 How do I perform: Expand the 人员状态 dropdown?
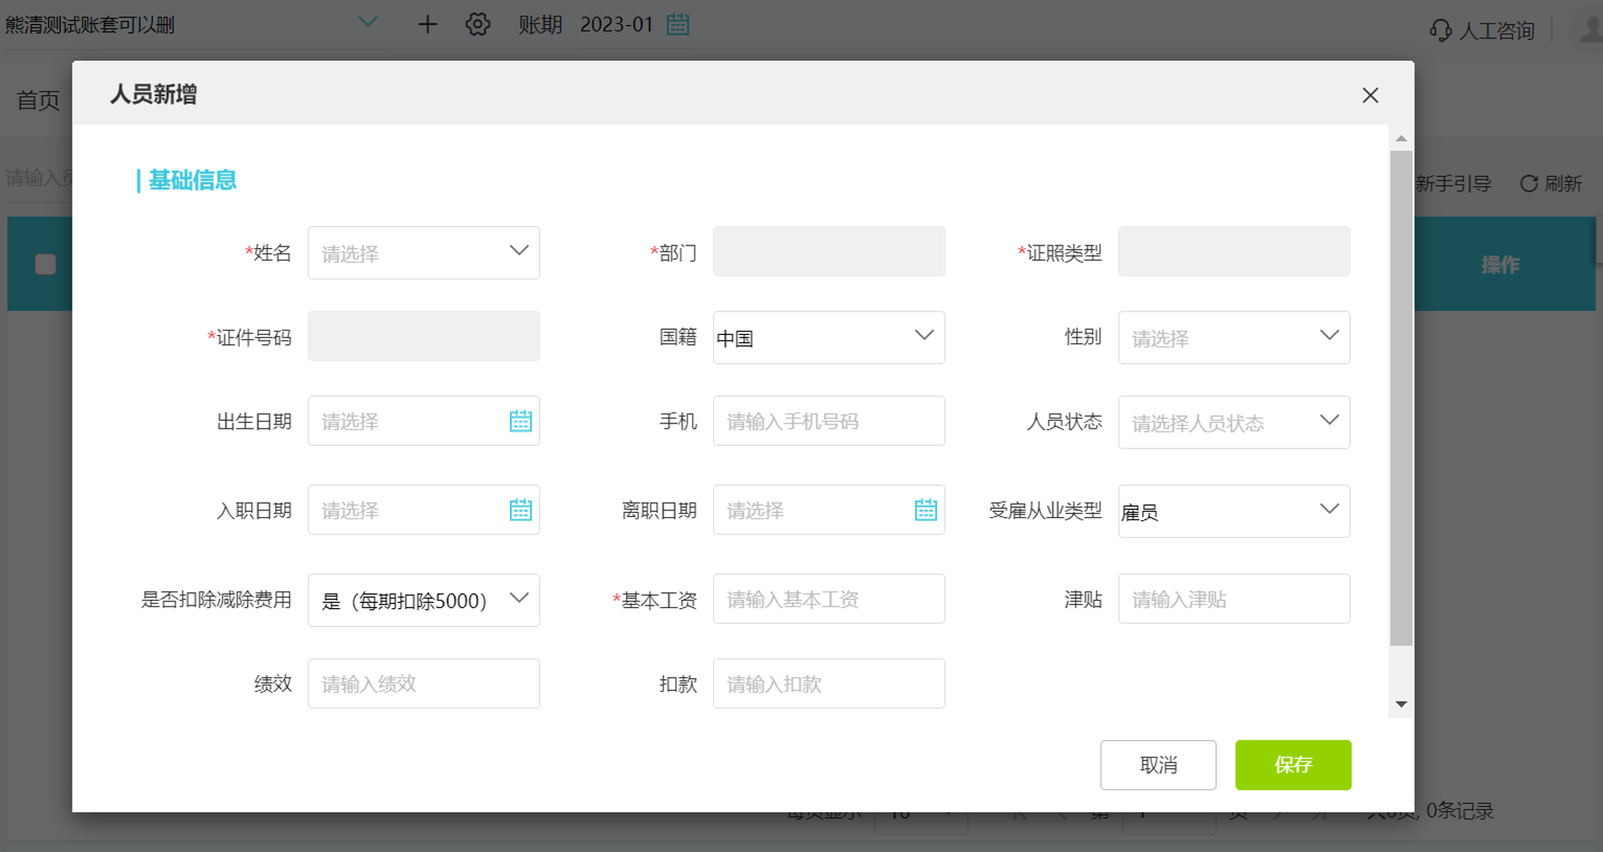point(1233,422)
